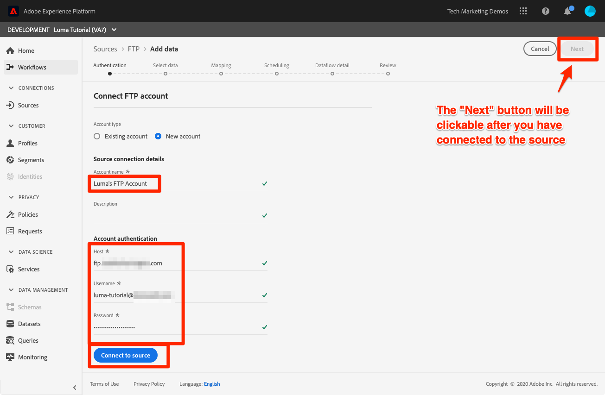Click the Tech Marketing Demos organization name
This screenshot has height=395, width=605.
coord(478,11)
